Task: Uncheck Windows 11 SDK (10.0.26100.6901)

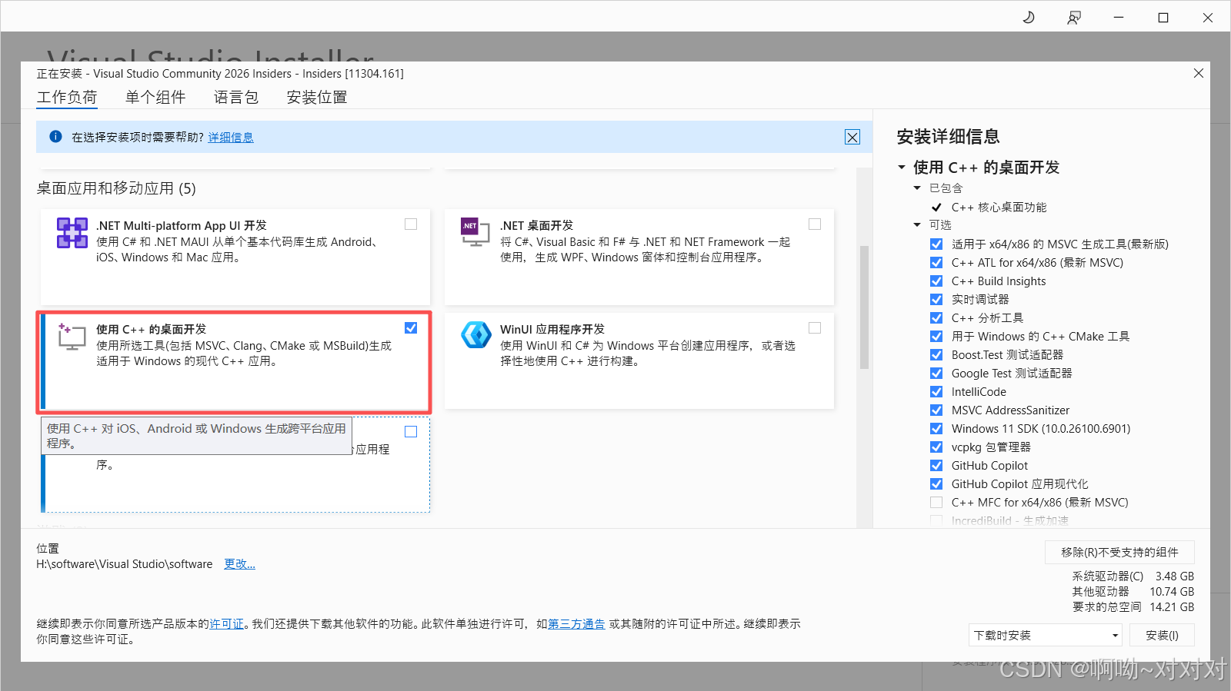Action: point(936,429)
